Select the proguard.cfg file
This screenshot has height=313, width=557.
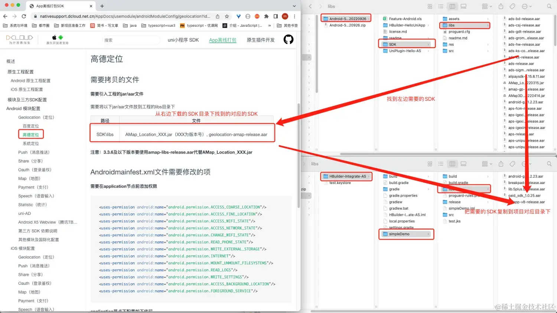click(x=459, y=32)
